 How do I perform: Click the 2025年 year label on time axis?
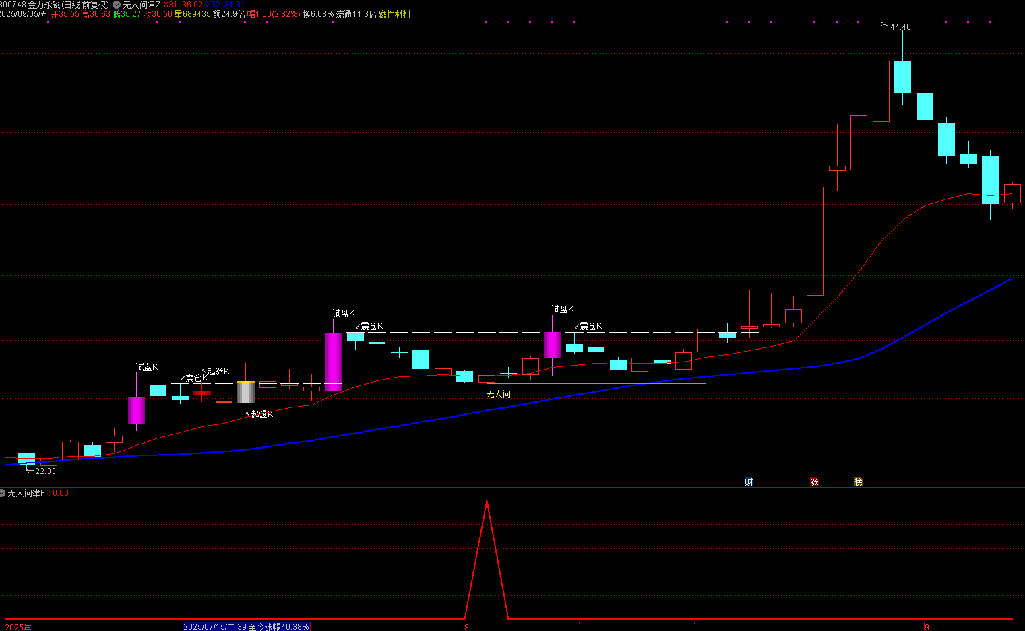[x=18, y=627]
